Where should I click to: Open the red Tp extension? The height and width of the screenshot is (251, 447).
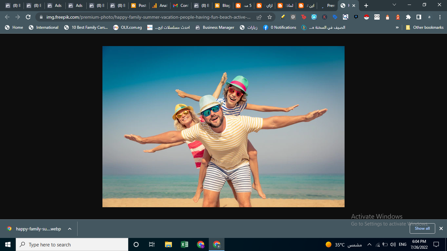tap(304, 17)
